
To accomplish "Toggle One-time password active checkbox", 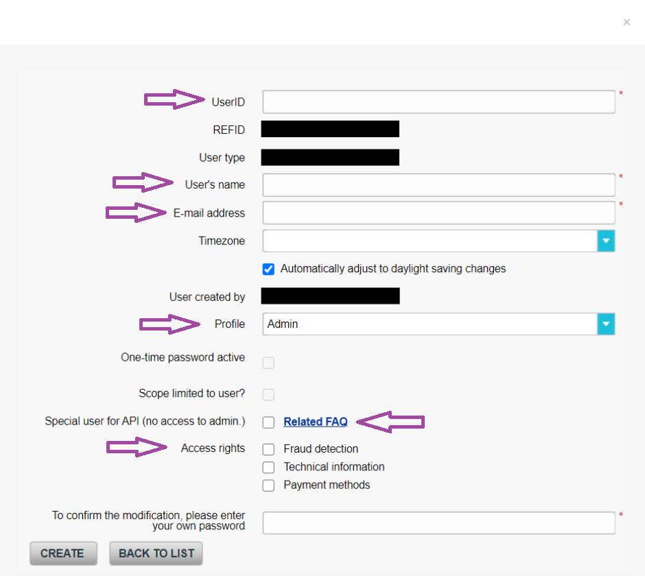I will (268, 363).
